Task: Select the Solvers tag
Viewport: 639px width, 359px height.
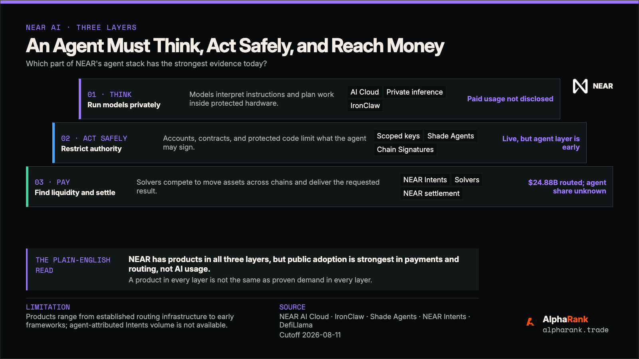Action: (467, 180)
